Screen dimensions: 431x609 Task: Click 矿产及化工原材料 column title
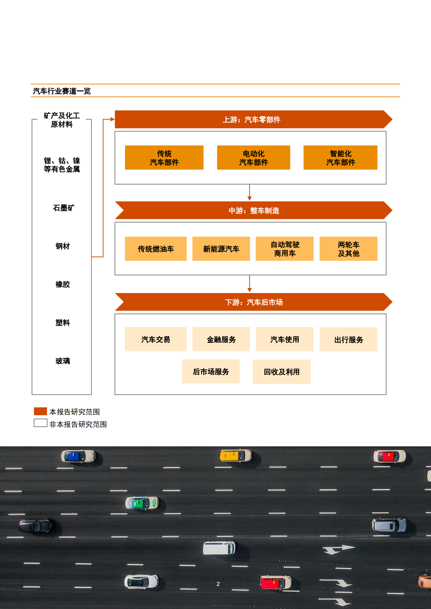click(x=62, y=120)
